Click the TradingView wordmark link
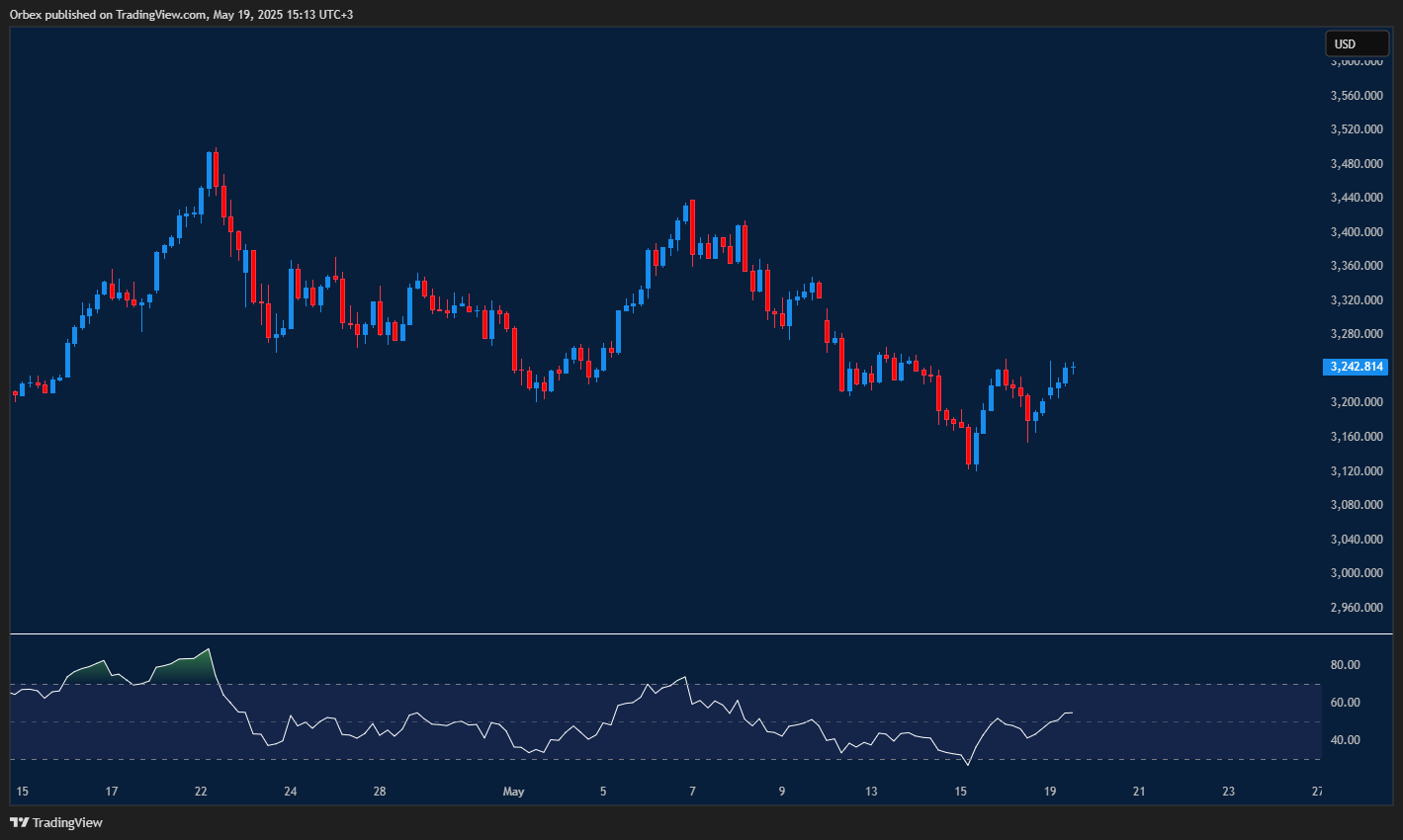Screen dimensions: 1403x840 click(68, 822)
